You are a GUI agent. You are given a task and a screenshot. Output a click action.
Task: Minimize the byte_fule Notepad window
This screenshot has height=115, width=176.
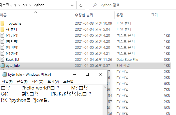74,74
